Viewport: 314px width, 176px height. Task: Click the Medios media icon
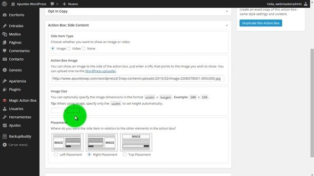point(5,34)
